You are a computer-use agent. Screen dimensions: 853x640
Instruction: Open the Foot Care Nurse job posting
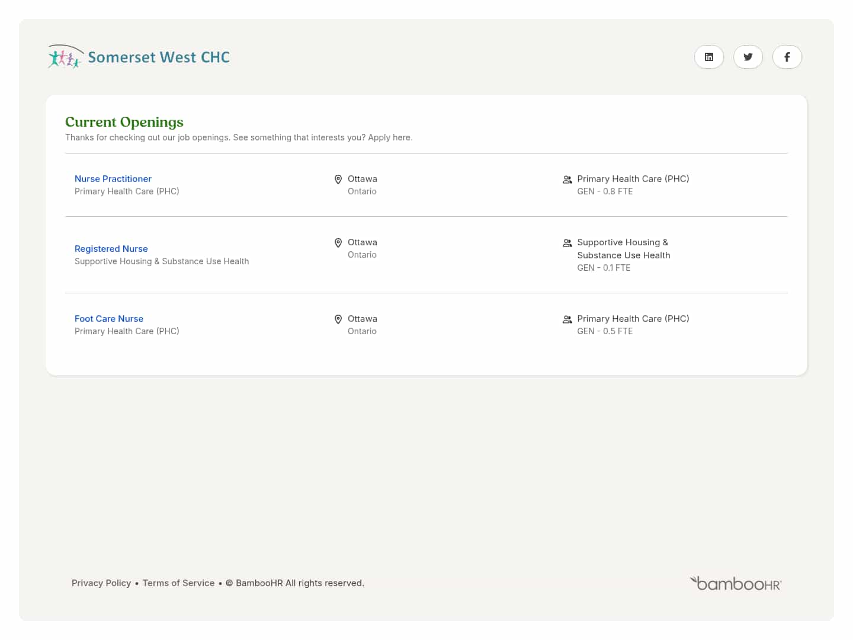point(109,319)
